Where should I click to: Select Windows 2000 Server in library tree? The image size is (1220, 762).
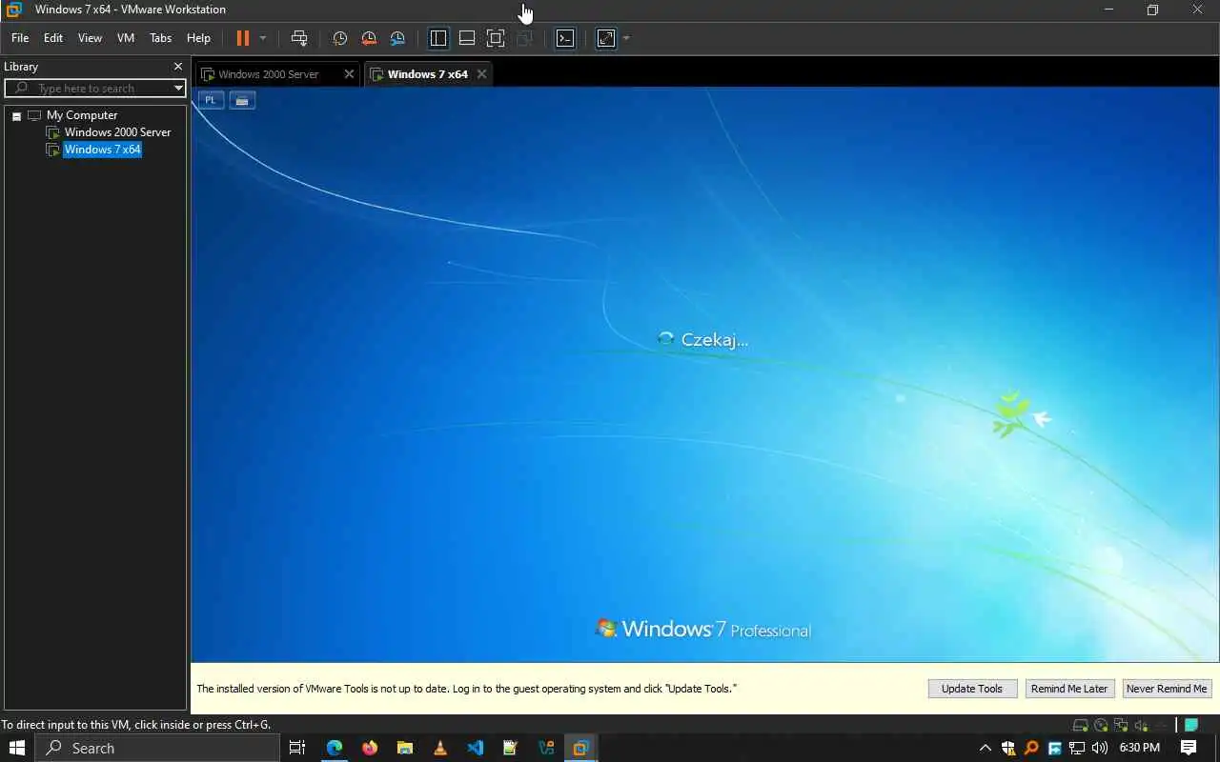[117, 132]
